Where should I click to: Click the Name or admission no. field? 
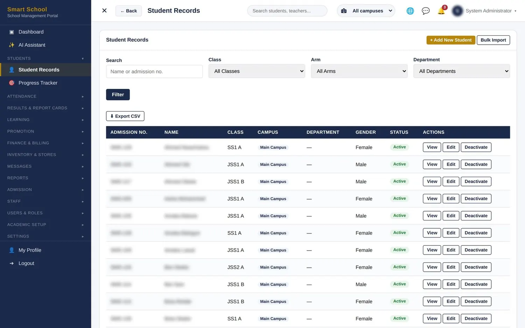tap(154, 71)
